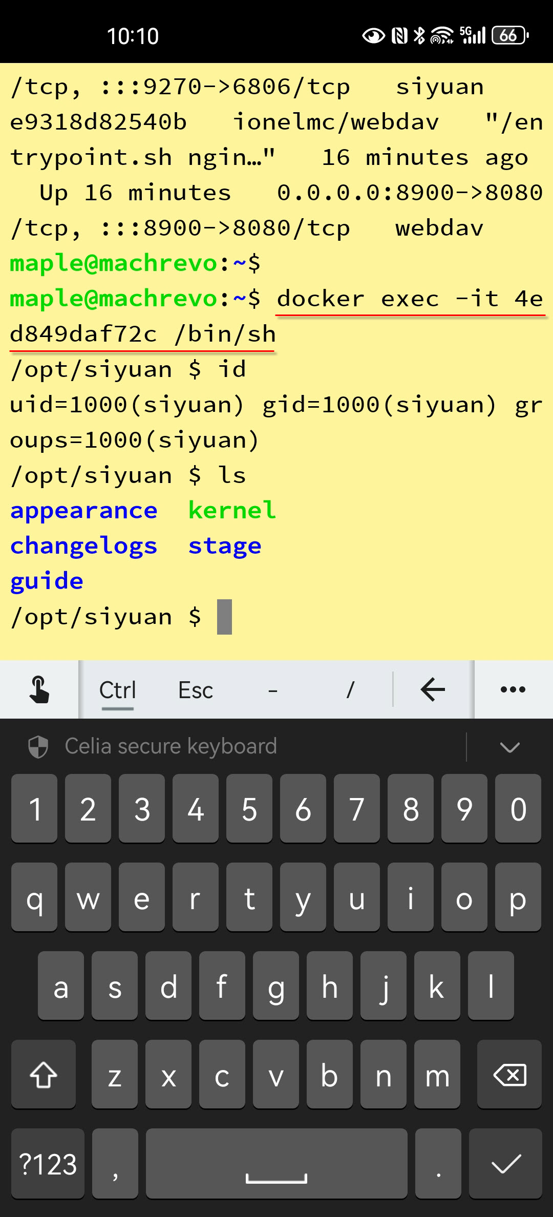Tap the letter x key

tap(168, 1074)
